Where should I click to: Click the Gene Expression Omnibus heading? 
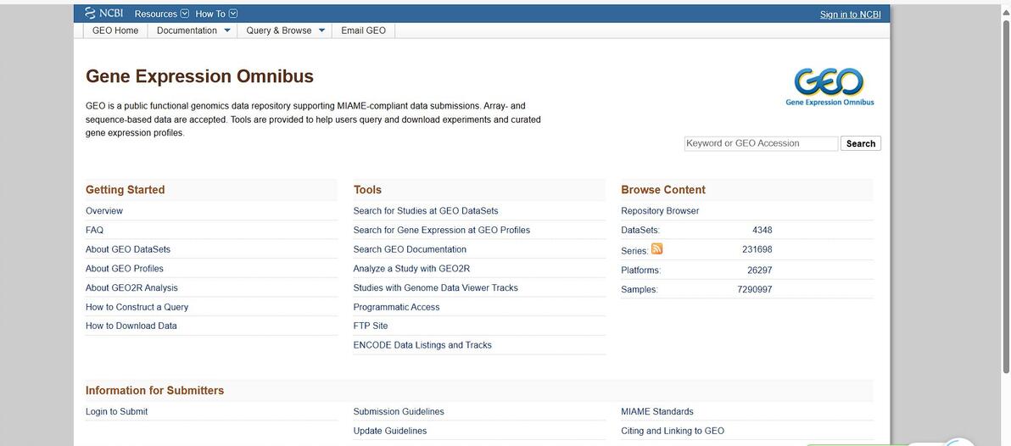(200, 76)
